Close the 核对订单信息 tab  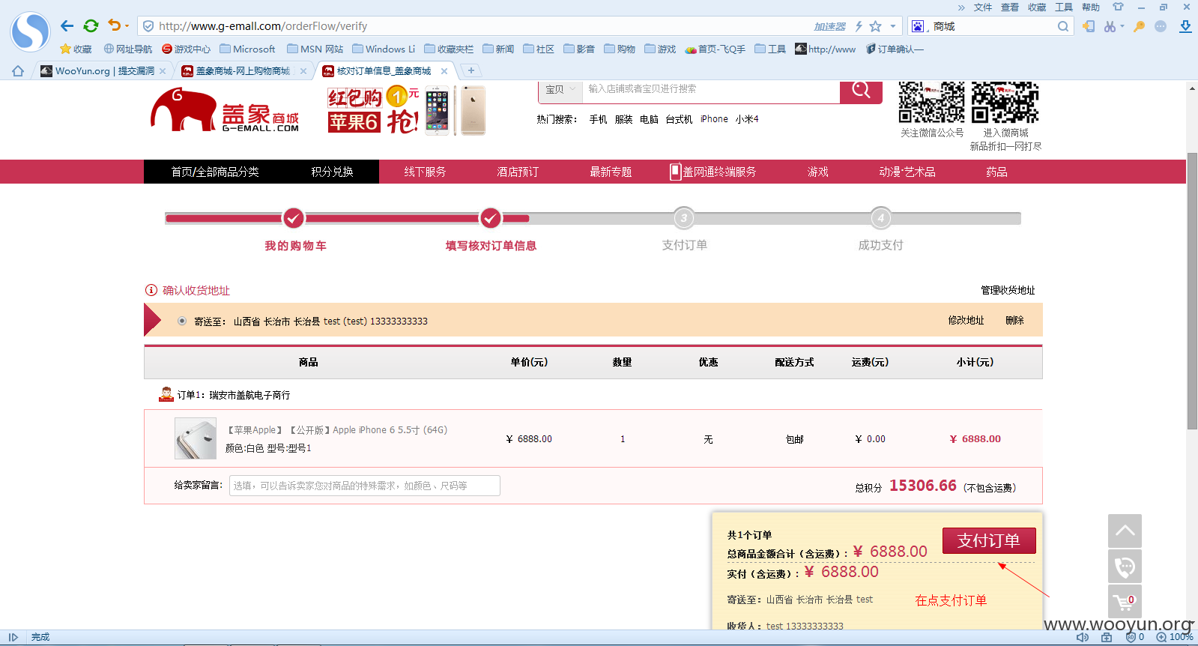point(444,71)
